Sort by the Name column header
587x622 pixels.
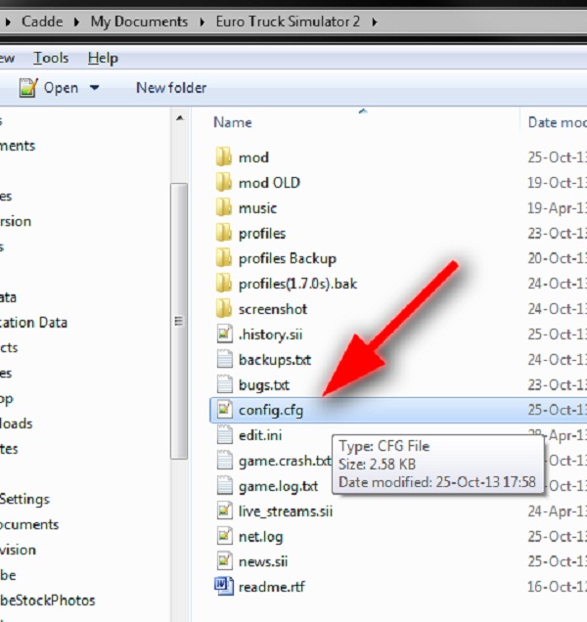233,122
